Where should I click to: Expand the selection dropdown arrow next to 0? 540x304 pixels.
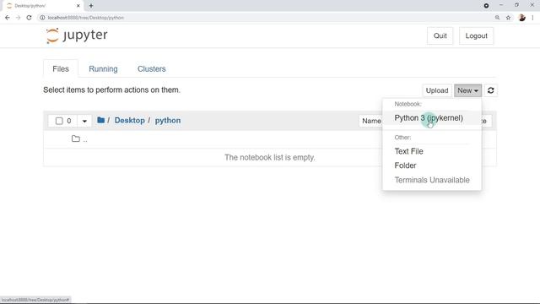[84, 121]
